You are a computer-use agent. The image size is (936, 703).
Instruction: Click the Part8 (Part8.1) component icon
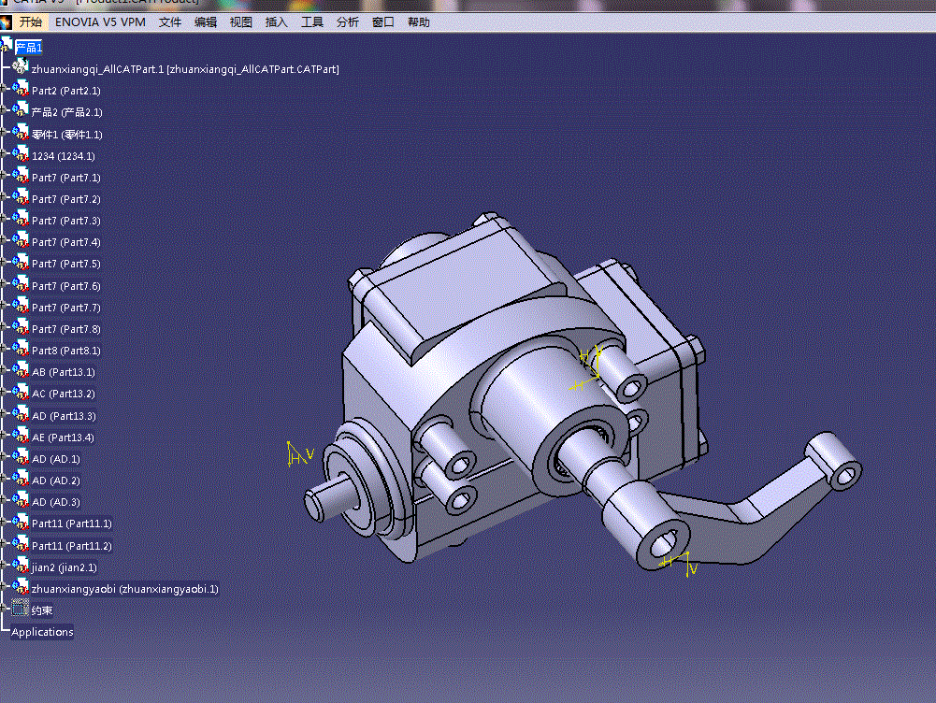(x=21, y=349)
